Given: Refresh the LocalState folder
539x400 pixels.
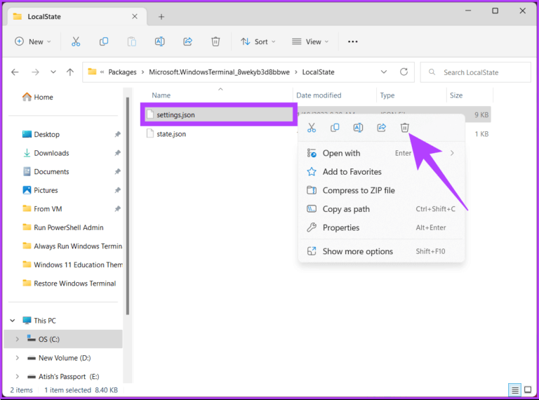Looking at the screenshot, I should pyautogui.click(x=404, y=72).
